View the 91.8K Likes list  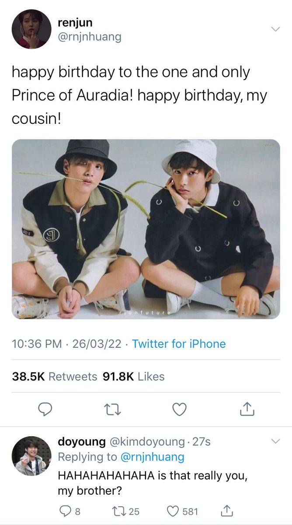[x=133, y=376]
